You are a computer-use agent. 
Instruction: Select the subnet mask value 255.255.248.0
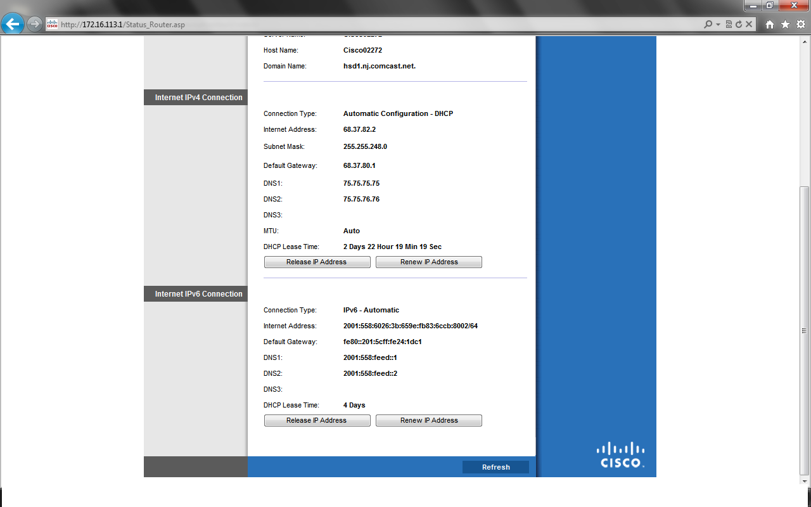pos(365,146)
